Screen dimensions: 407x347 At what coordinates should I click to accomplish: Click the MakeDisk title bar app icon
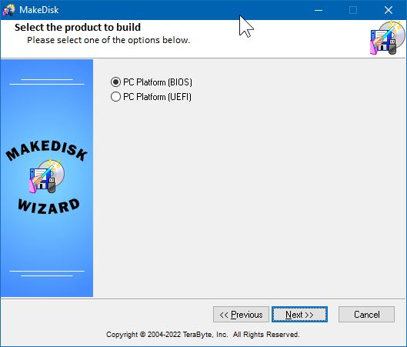[8, 10]
